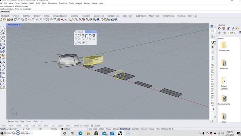Toggle Grid Snap in the status bar
Image resolution: width=241 pixels, height=136 pixels.
tap(93, 129)
